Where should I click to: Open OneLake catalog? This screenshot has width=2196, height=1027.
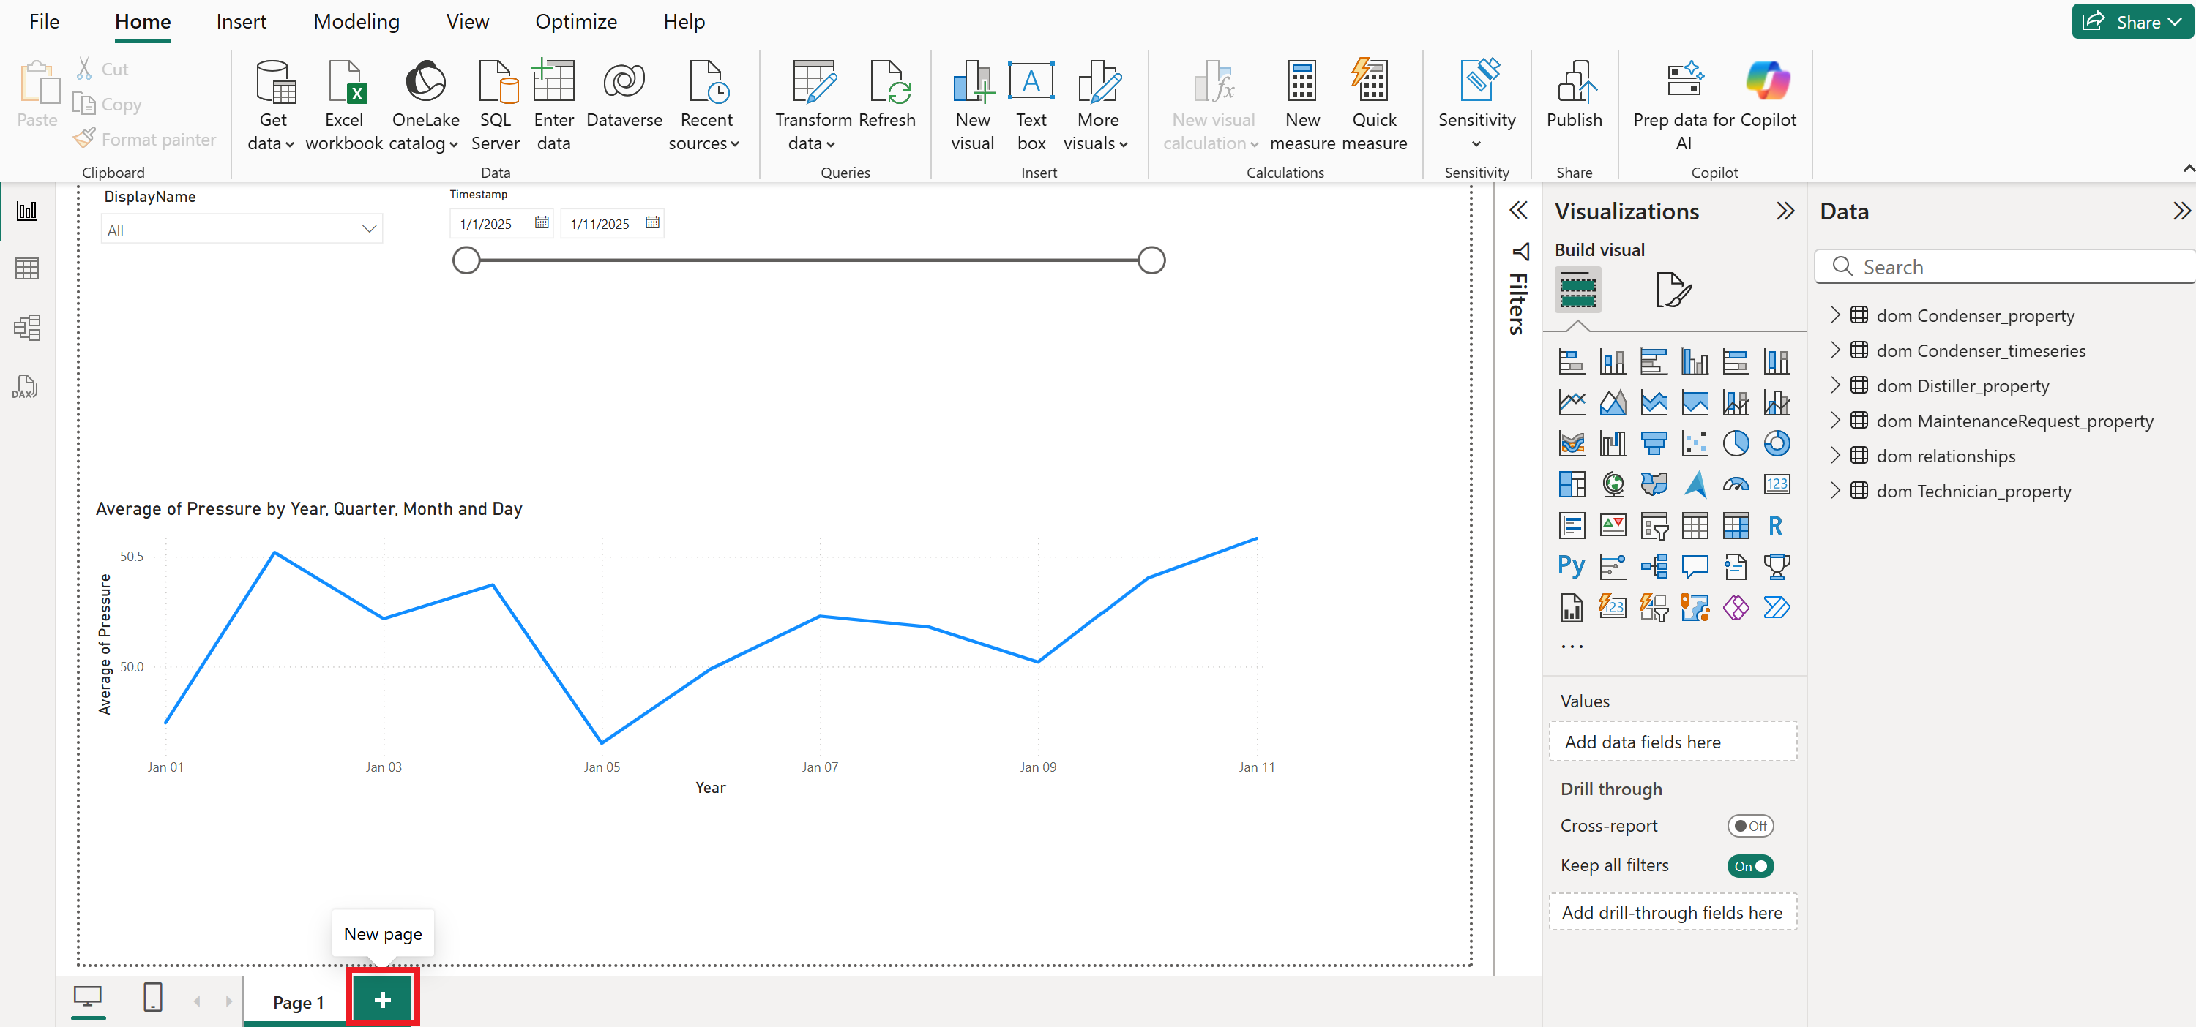(x=425, y=105)
